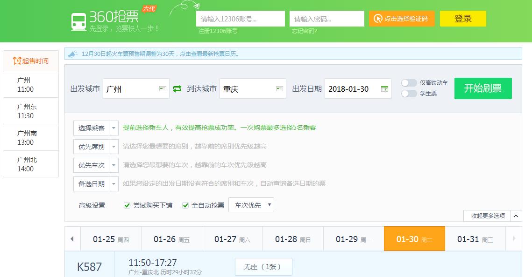Switch to the 01-28 周日 date tab
This screenshot has height=277, width=532.
(x=293, y=238)
